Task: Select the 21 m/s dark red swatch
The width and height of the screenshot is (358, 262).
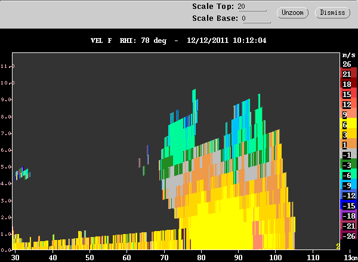Action: tap(348, 74)
